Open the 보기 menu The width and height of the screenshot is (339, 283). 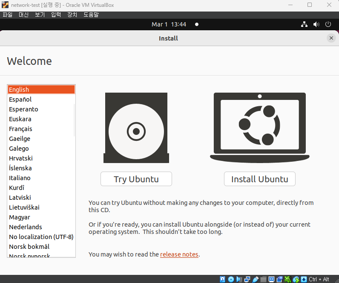click(40, 15)
